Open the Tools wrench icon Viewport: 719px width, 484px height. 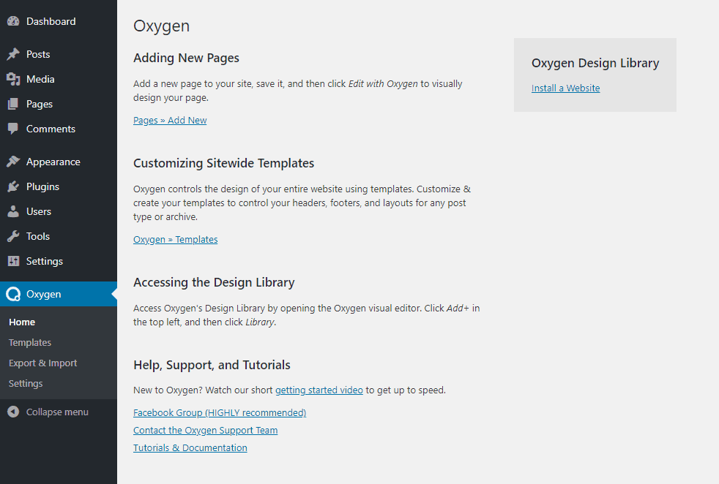(13, 235)
